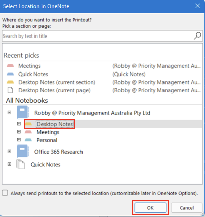
Task: Collapse the Robby @ Priority Management notebook
Action: [9, 112]
